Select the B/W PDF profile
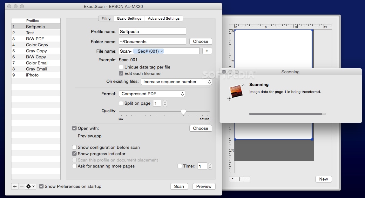 [x=36, y=39]
